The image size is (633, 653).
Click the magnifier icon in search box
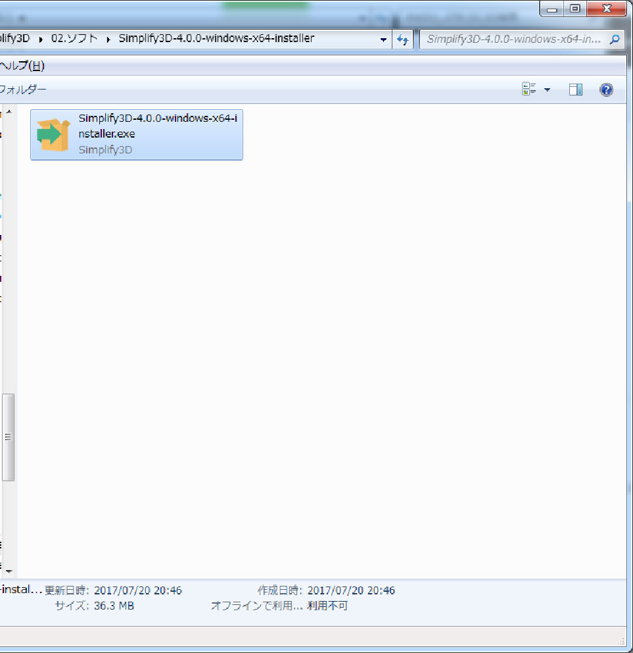(615, 39)
